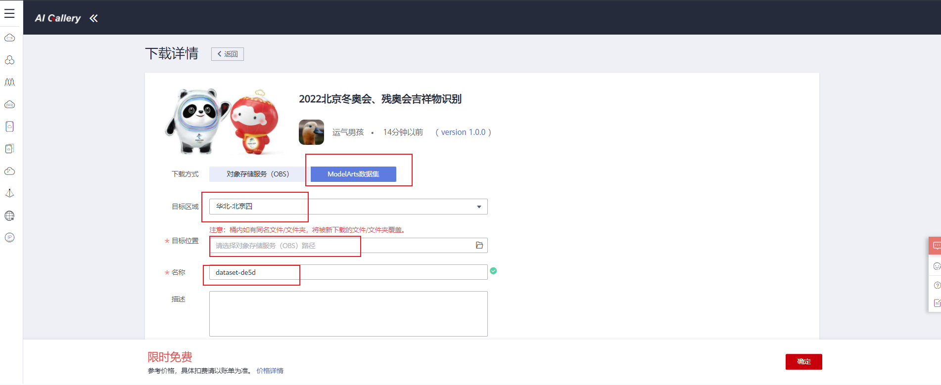This screenshot has height=385, width=941.
Task: Select the ModelArts数据集 download method
Action: click(353, 174)
